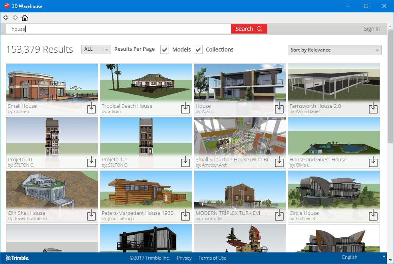
Task: Click the vertical scrollbar thumb
Action: (x=390, y=86)
